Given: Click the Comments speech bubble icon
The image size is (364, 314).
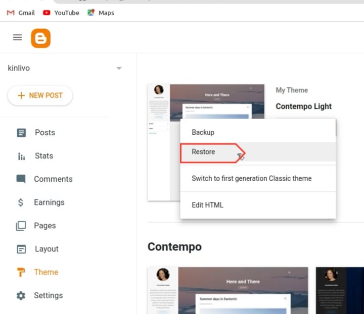Looking at the screenshot, I should coord(21,179).
